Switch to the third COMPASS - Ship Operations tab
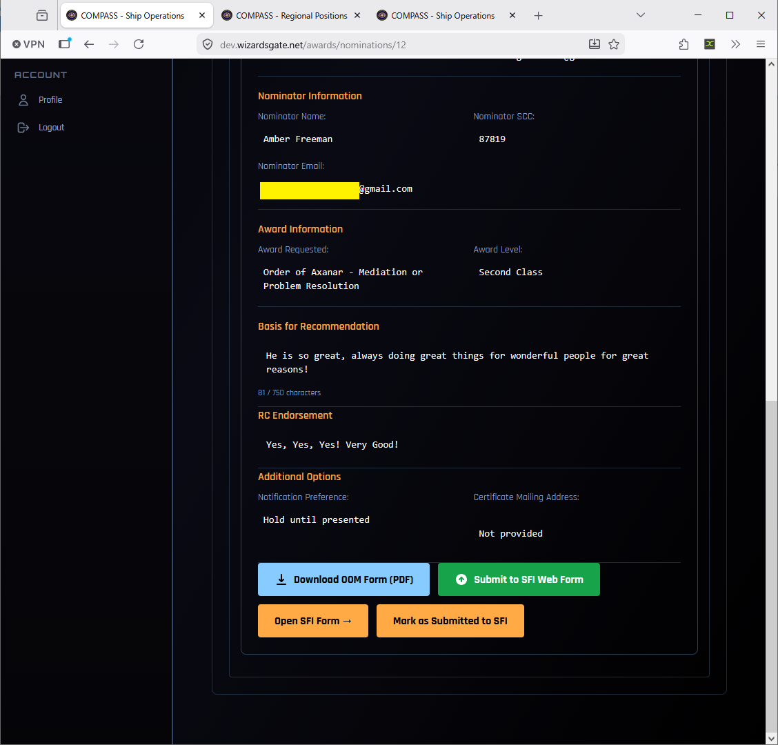The height and width of the screenshot is (745, 778). click(443, 15)
